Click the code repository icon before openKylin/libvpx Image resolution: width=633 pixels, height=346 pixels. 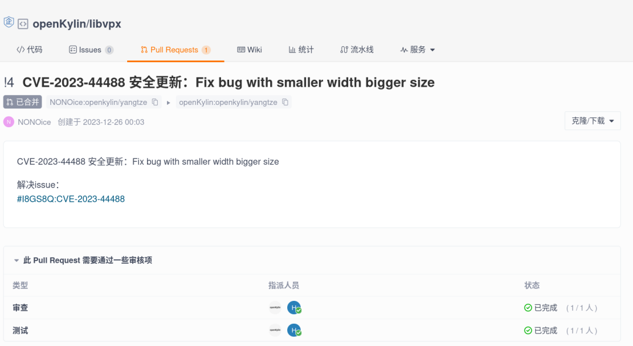[23, 24]
